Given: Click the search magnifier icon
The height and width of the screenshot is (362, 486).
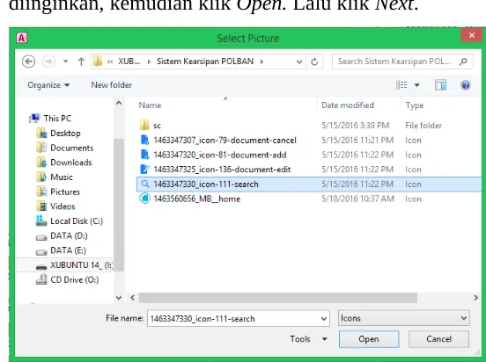Looking at the screenshot, I should (x=463, y=62).
